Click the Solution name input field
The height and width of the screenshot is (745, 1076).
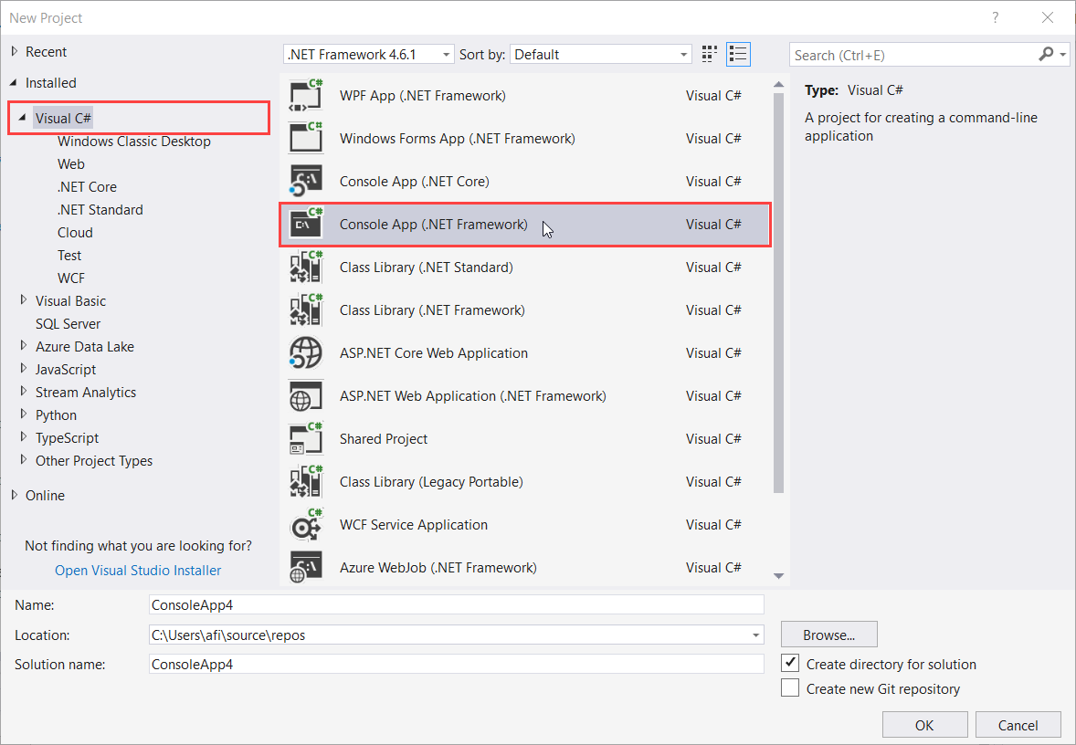pos(457,664)
